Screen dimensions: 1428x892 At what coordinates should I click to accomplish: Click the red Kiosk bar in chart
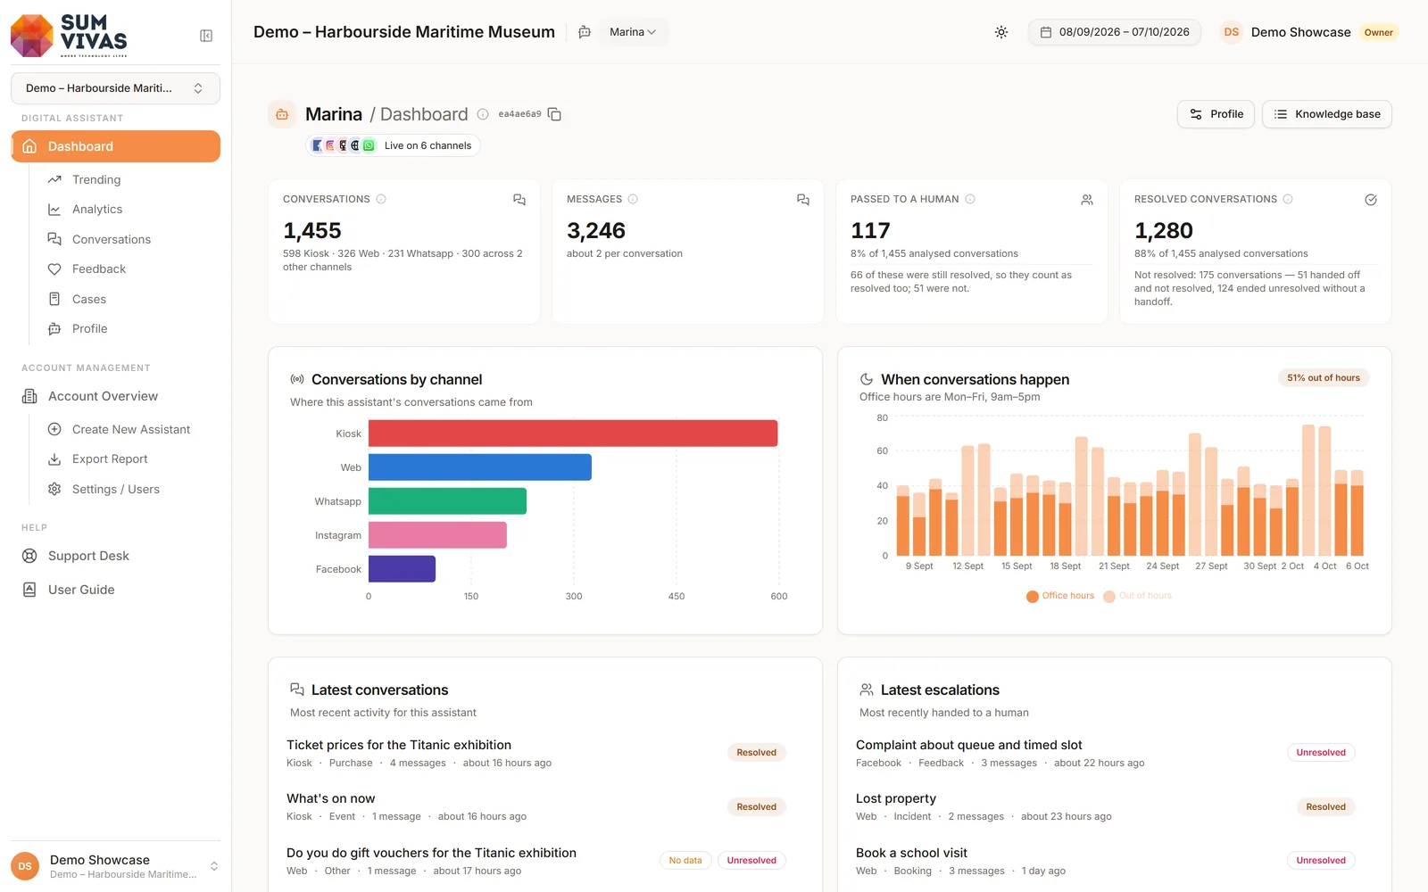[573, 434]
